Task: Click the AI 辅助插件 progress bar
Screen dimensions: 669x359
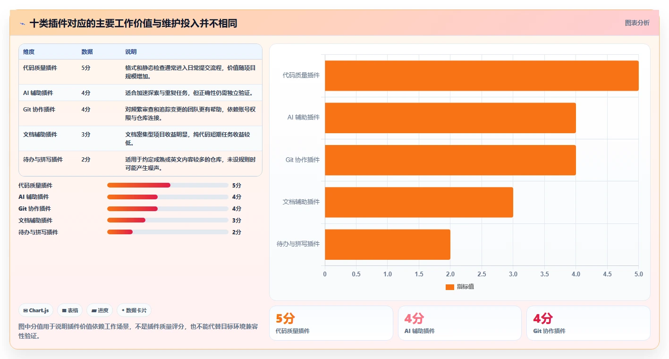Action: click(x=168, y=197)
